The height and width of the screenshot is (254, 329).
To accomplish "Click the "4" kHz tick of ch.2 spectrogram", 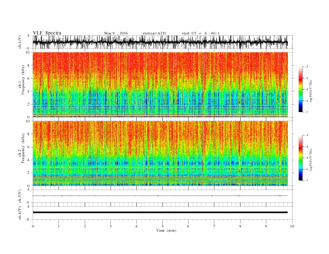I will (29, 160).
